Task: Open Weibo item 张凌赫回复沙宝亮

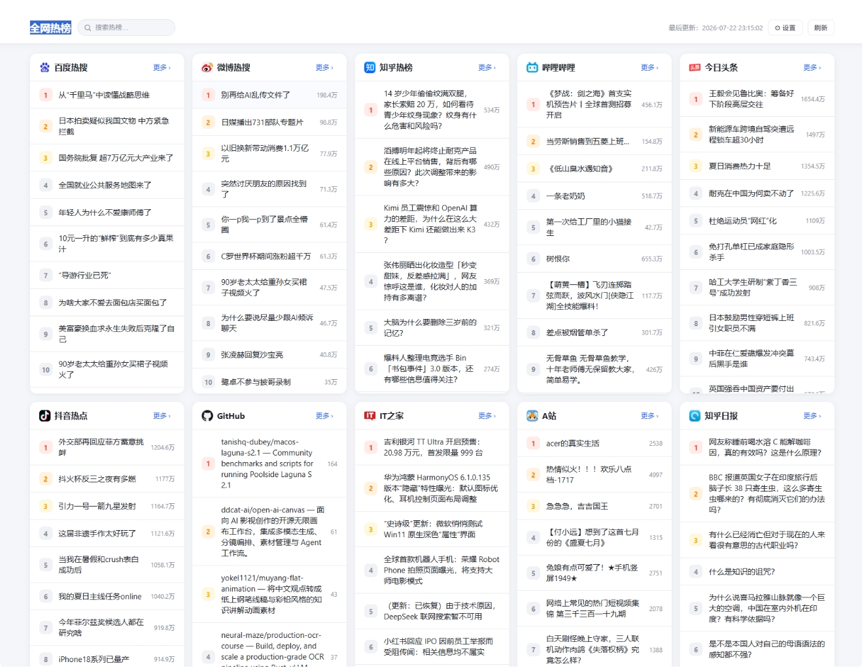Action: tap(269, 355)
